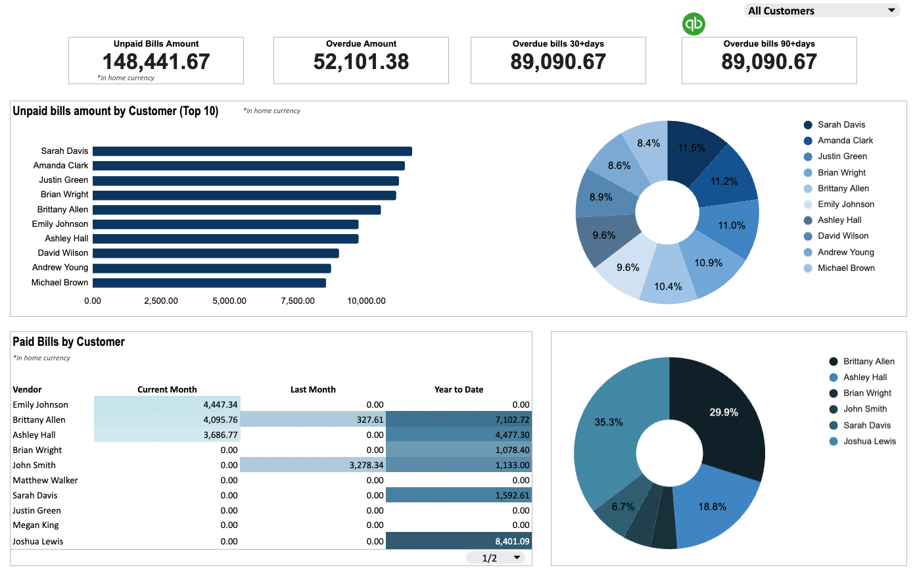Click the David Wilson legend marker
This screenshot has height=576, width=915.
click(808, 236)
